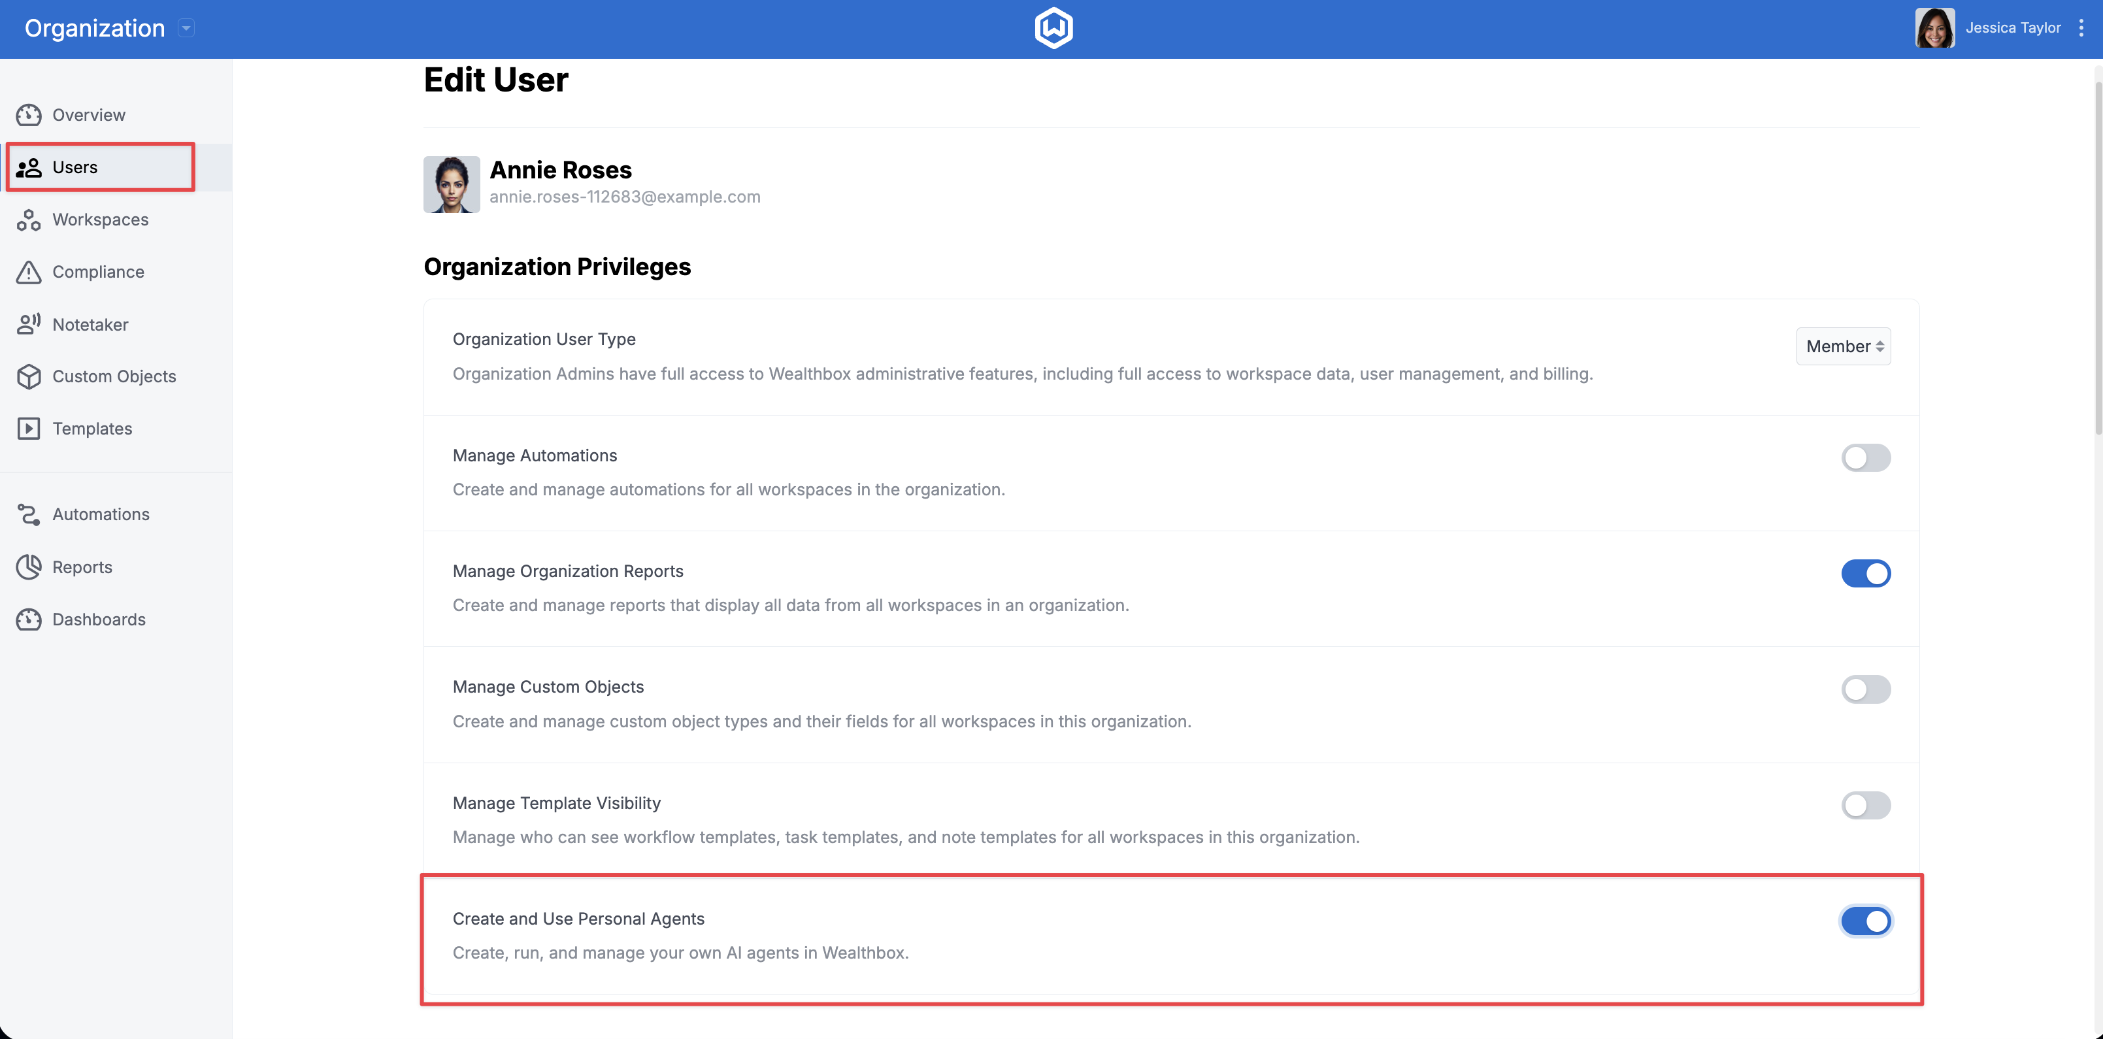Image resolution: width=2103 pixels, height=1039 pixels.
Task: Click the Organization User Type label
Action: (x=544, y=338)
